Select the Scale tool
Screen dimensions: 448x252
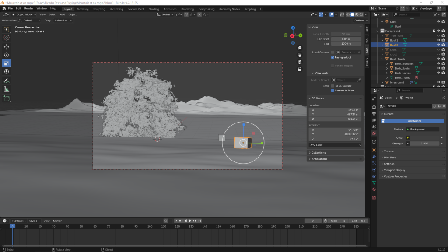(x=6, y=63)
